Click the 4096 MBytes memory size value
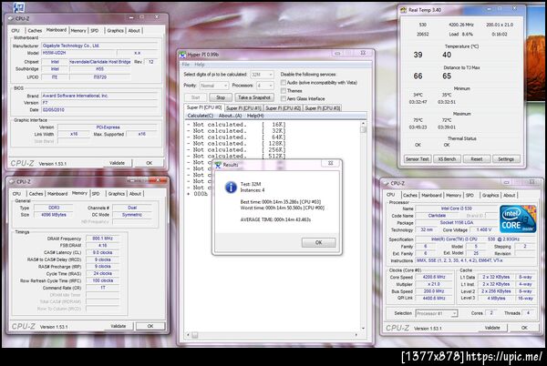The width and height of the screenshot is (547, 366). [x=54, y=215]
